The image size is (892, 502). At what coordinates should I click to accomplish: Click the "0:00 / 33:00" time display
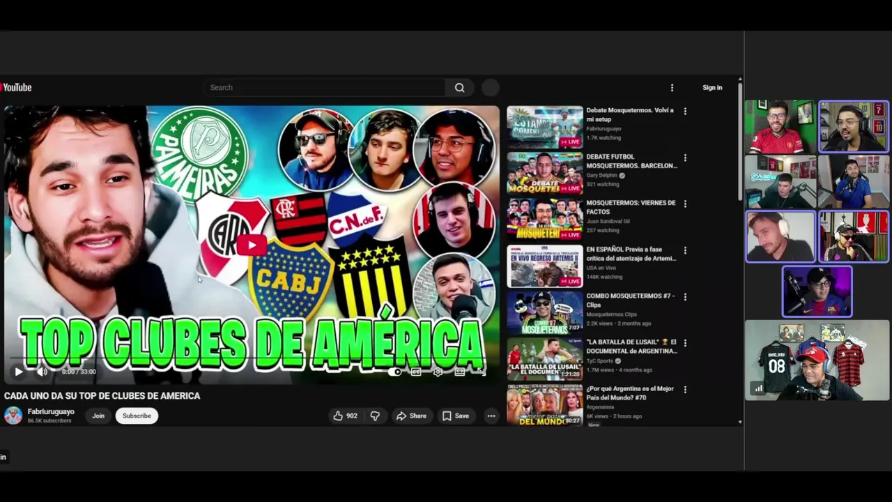point(79,372)
